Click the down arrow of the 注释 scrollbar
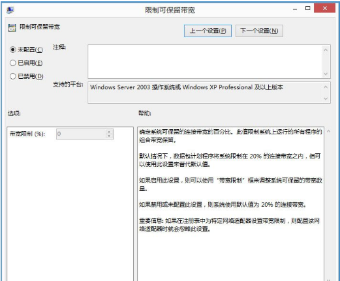Screen dimensions: 340x281 tap(326, 74)
